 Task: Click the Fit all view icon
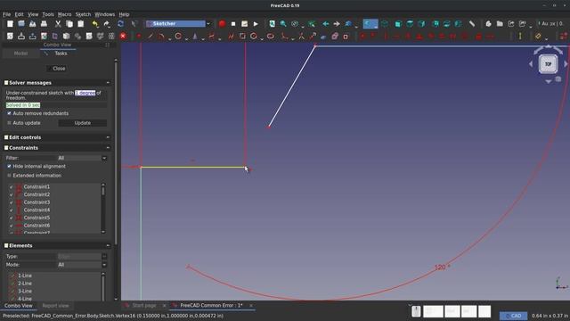pyautogui.click(x=272, y=24)
